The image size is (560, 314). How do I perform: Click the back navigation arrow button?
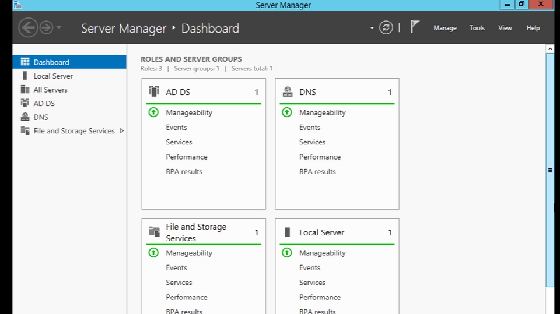click(x=27, y=27)
